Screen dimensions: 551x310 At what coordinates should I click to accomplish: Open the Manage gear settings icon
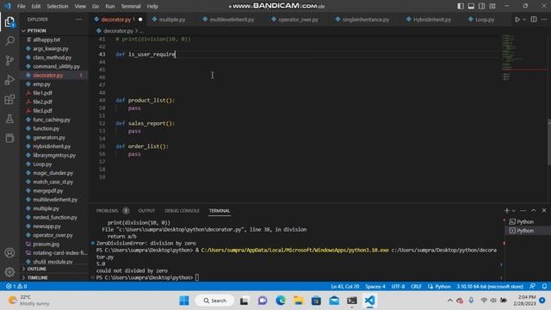pos(9,272)
